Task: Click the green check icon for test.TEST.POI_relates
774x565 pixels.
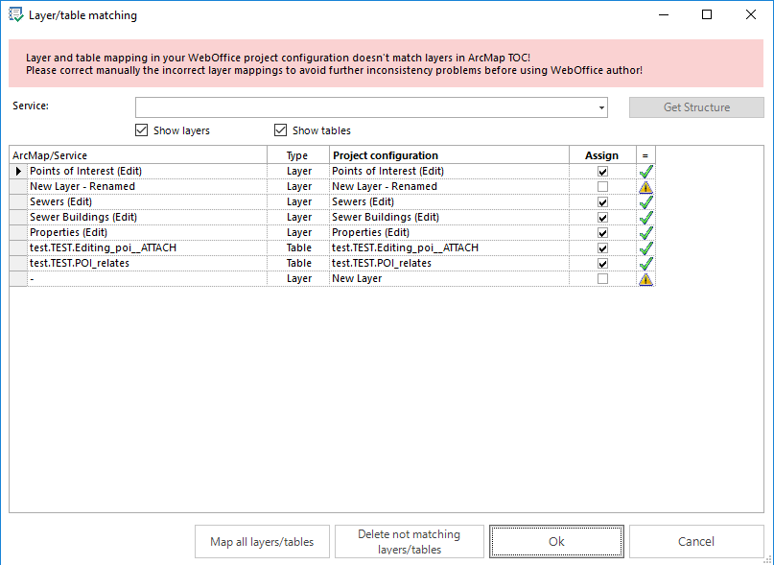Action: 645,263
